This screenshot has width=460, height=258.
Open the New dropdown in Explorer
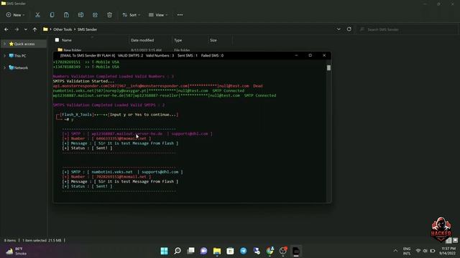[16, 15]
